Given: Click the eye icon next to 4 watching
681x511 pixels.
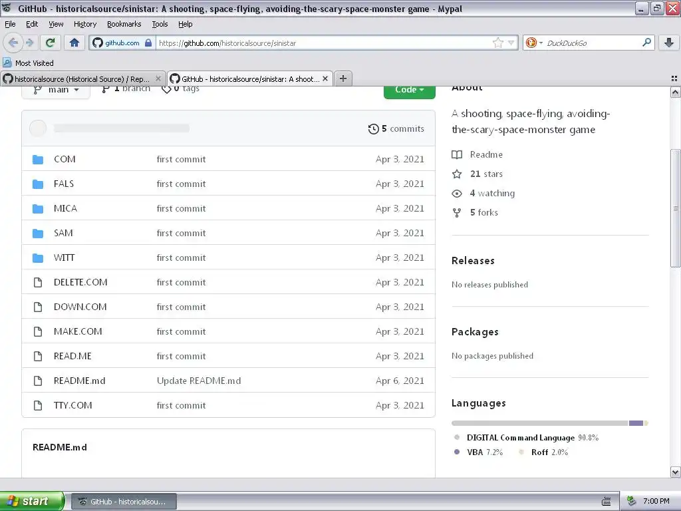Looking at the screenshot, I should [x=457, y=194].
